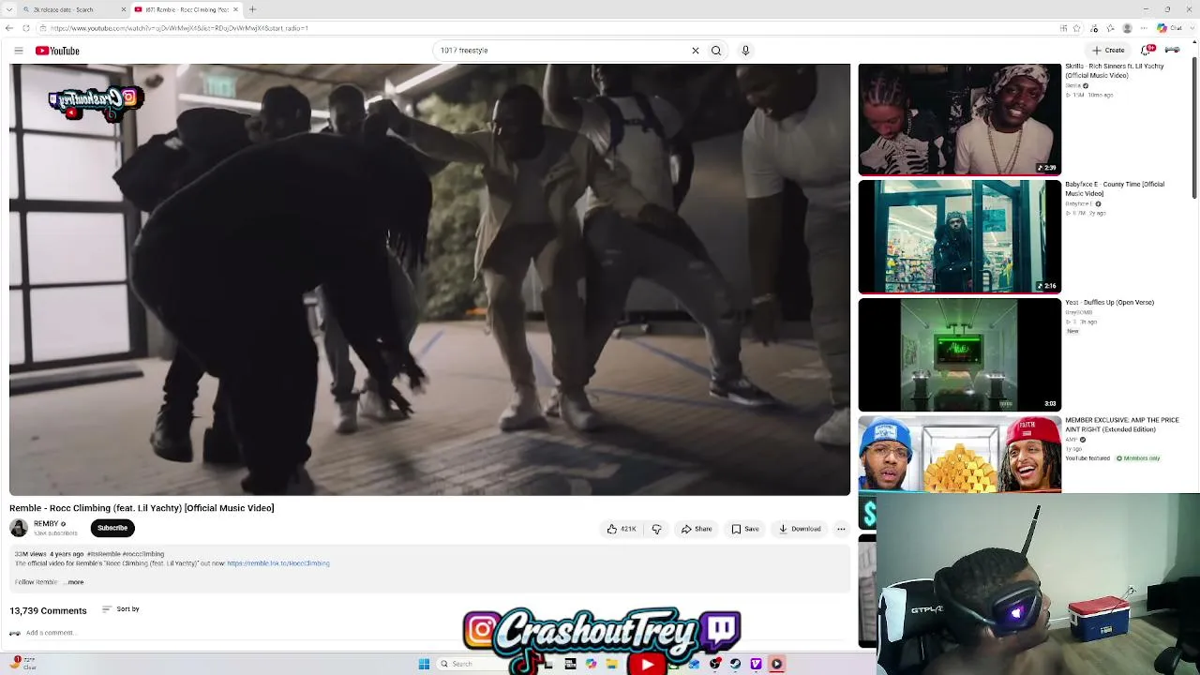1200x675 pixels.
Task: Open more actions for the video
Action: tap(841, 529)
